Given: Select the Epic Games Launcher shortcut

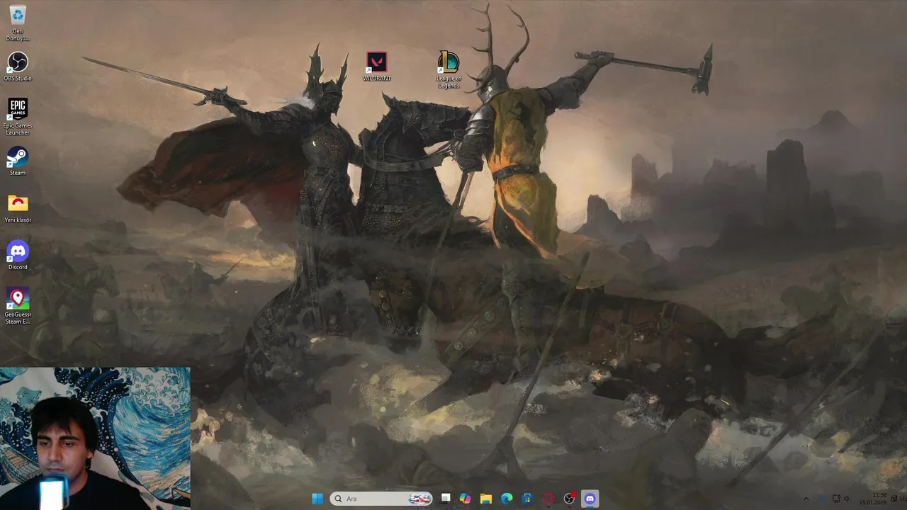Looking at the screenshot, I should [x=18, y=117].
